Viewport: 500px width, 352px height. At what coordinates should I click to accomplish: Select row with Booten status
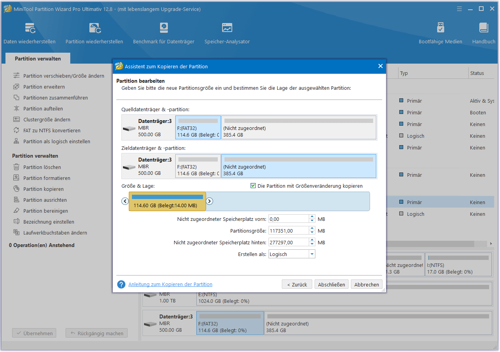[x=441, y=112]
